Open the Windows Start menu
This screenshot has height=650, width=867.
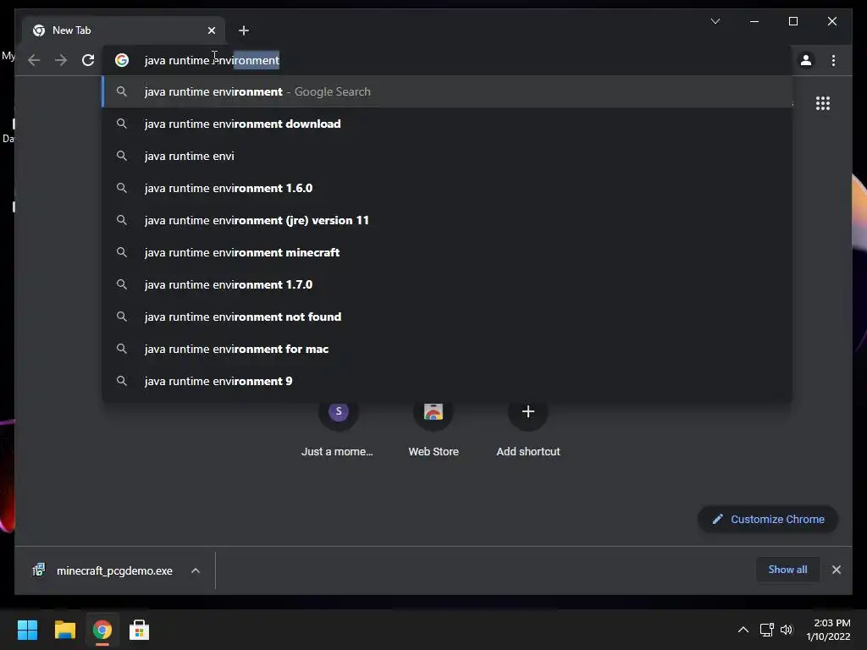[x=27, y=630]
